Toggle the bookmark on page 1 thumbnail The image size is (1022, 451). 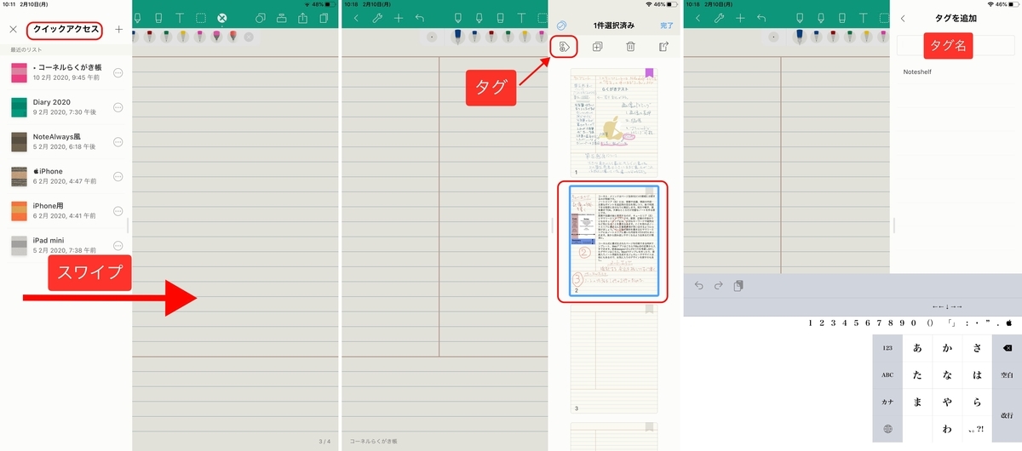click(x=649, y=73)
